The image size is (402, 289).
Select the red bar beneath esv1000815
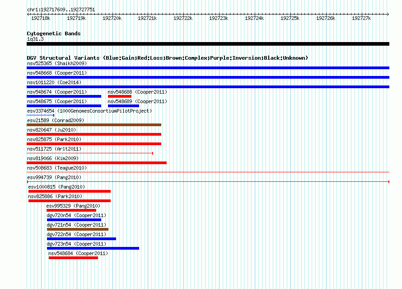click(70, 191)
